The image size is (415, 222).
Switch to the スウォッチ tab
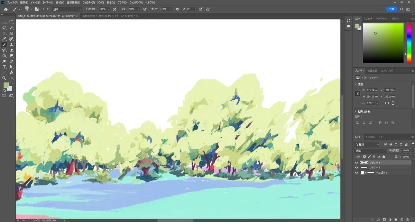(368, 18)
